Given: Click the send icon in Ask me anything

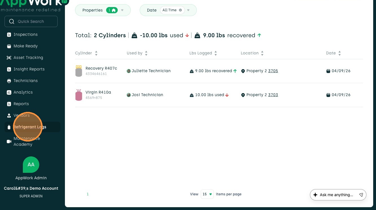Looking at the screenshot, I should [x=361, y=195].
